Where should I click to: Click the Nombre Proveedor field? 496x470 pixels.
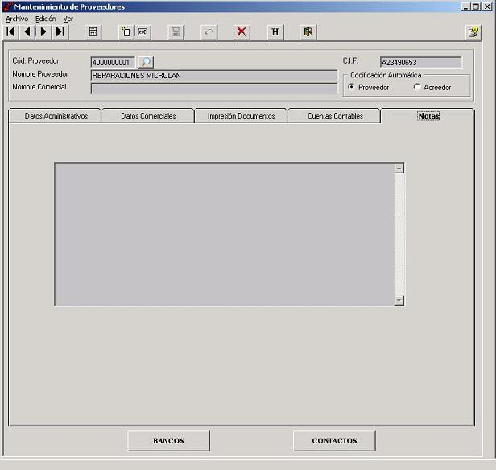(x=214, y=76)
